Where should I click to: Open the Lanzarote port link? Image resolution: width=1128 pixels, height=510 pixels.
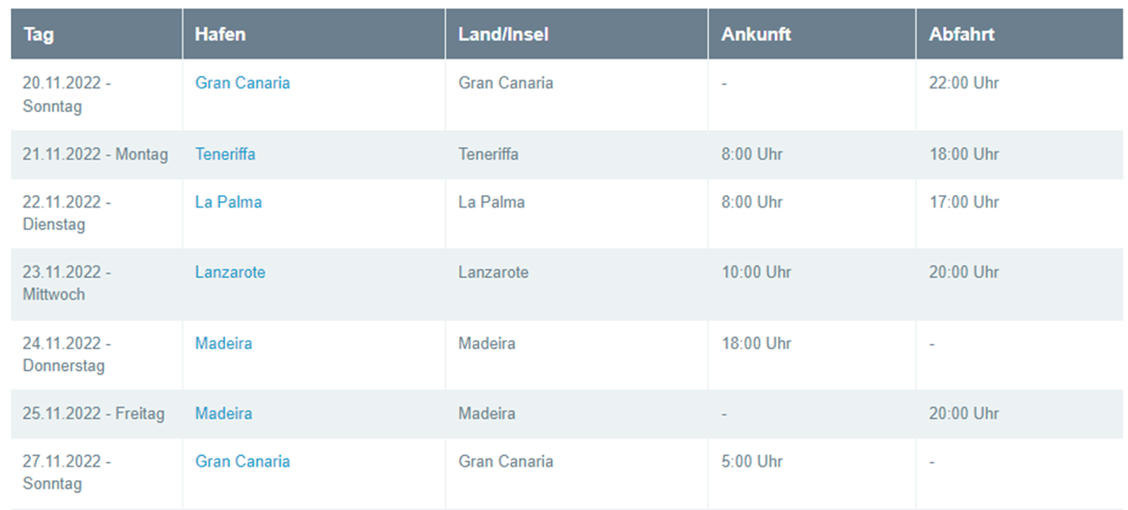230,272
